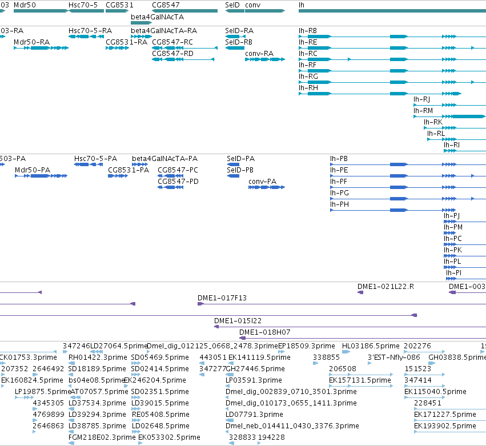Select the SelD gene label
This screenshot has height=446, width=486.
pyautogui.click(x=232, y=5)
